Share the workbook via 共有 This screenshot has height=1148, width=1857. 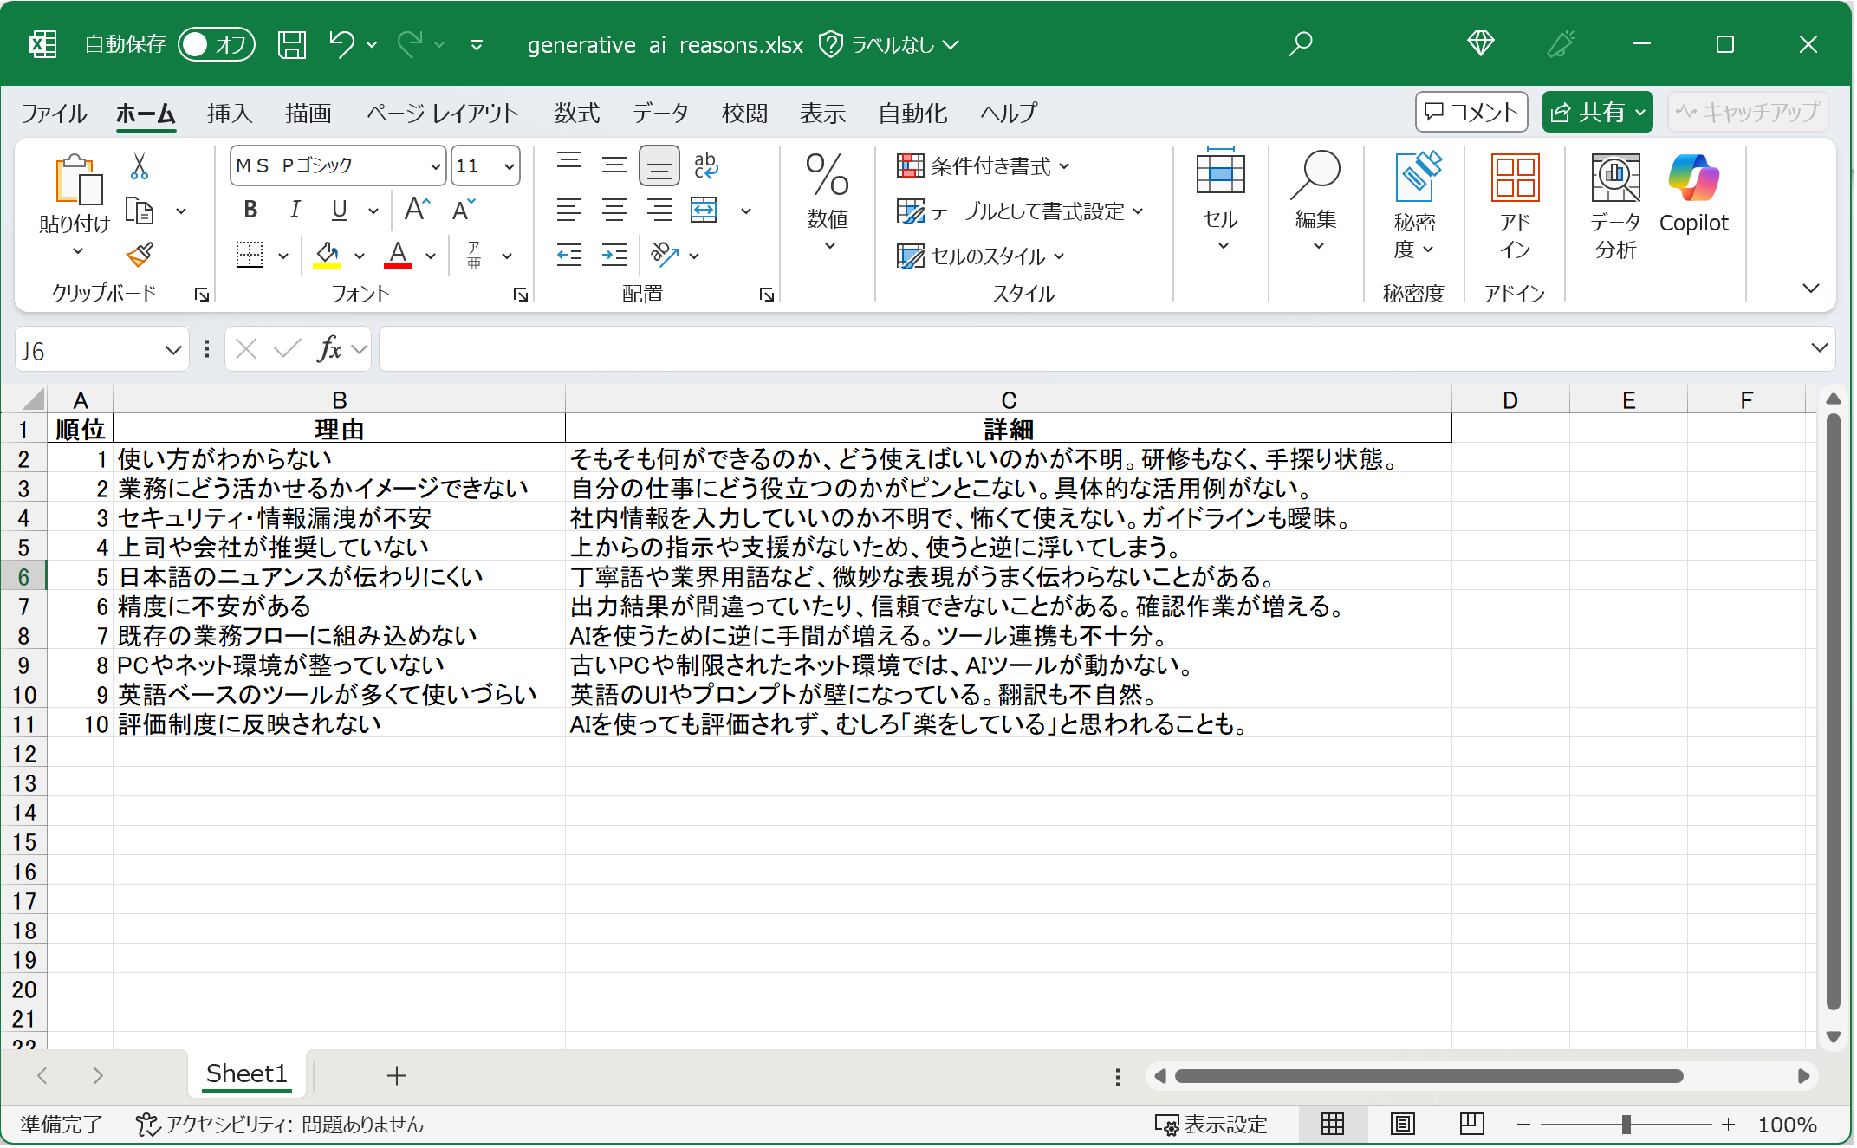[1596, 111]
